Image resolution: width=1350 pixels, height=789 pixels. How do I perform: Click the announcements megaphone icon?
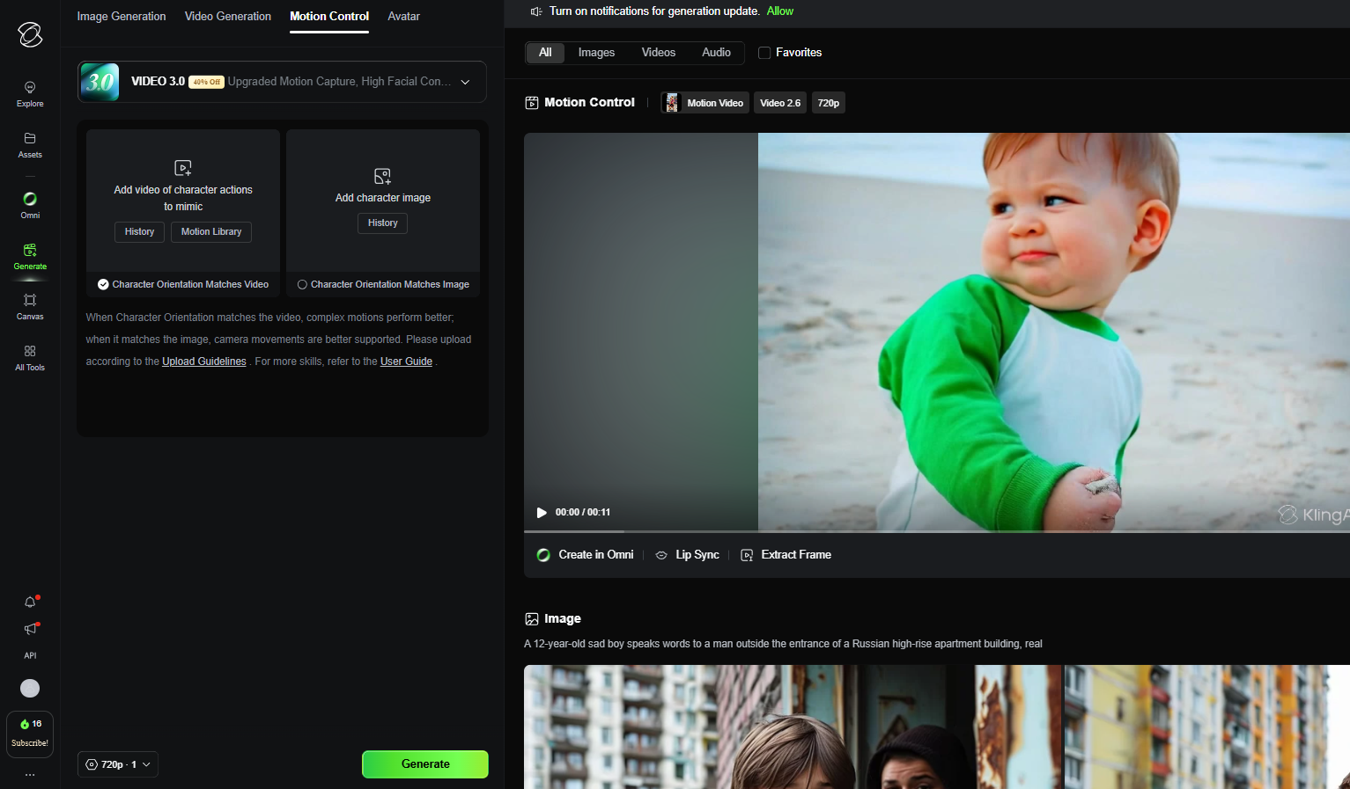(x=30, y=629)
